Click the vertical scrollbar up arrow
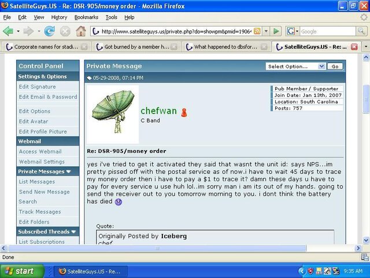Image resolution: width=370 pixels, height=278 pixels. coord(366,57)
